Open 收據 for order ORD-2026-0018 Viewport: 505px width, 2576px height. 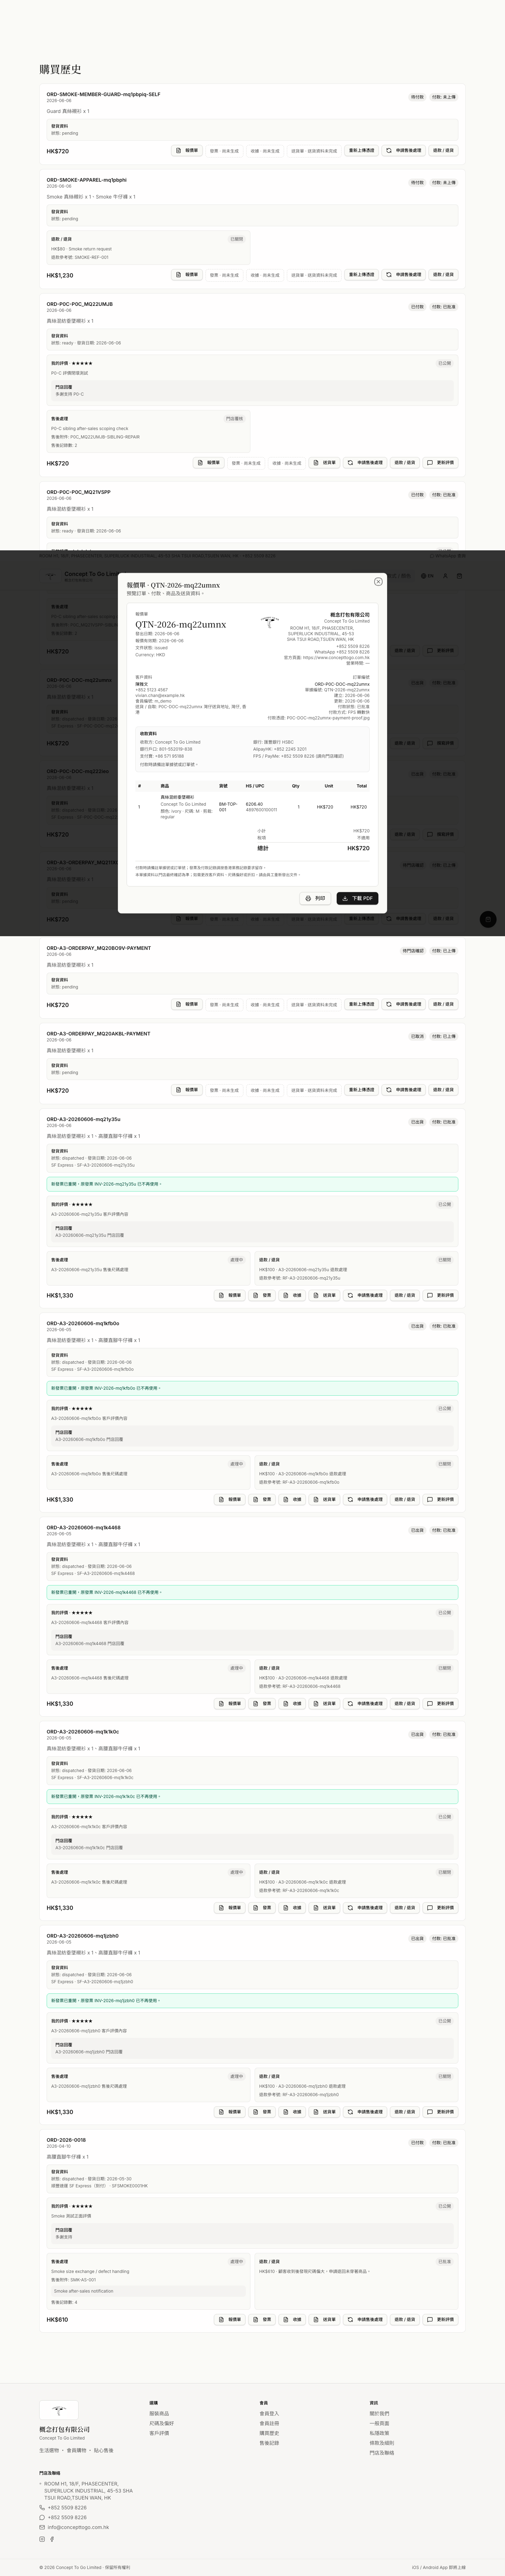click(x=292, y=2319)
